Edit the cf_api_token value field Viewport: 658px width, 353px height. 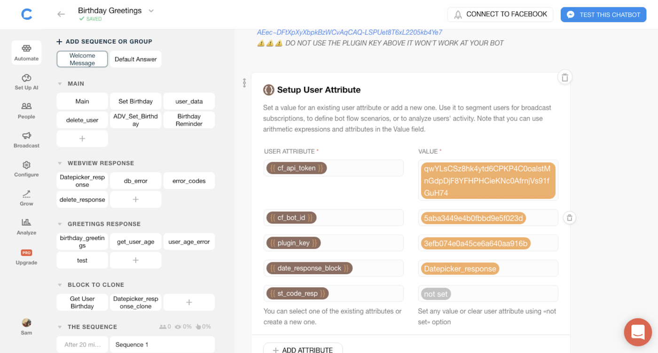click(x=488, y=180)
